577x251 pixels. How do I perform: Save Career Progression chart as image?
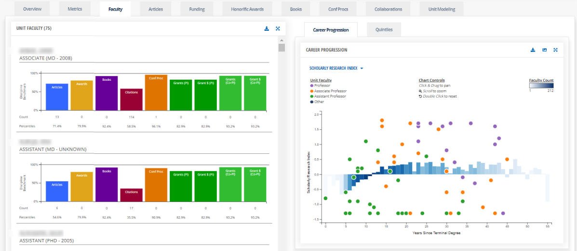click(544, 50)
